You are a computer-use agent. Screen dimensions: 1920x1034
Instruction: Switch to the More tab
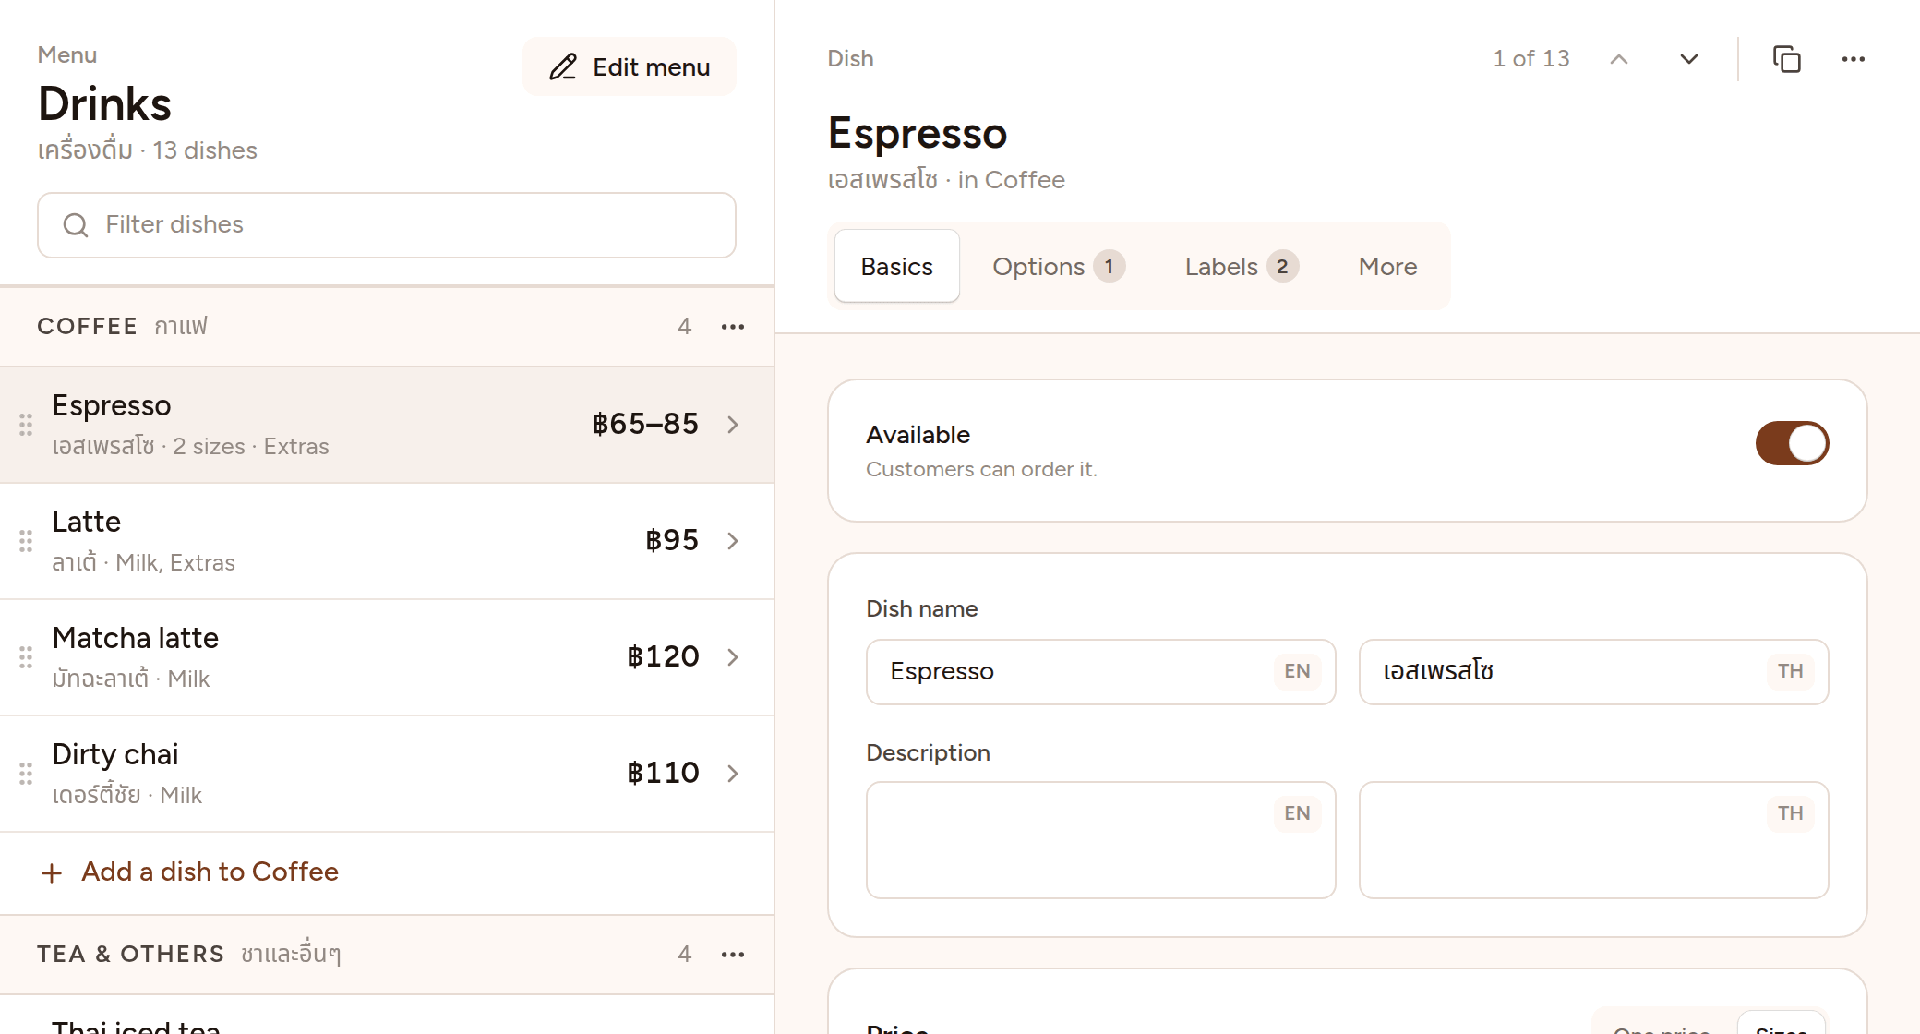pos(1387,267)
